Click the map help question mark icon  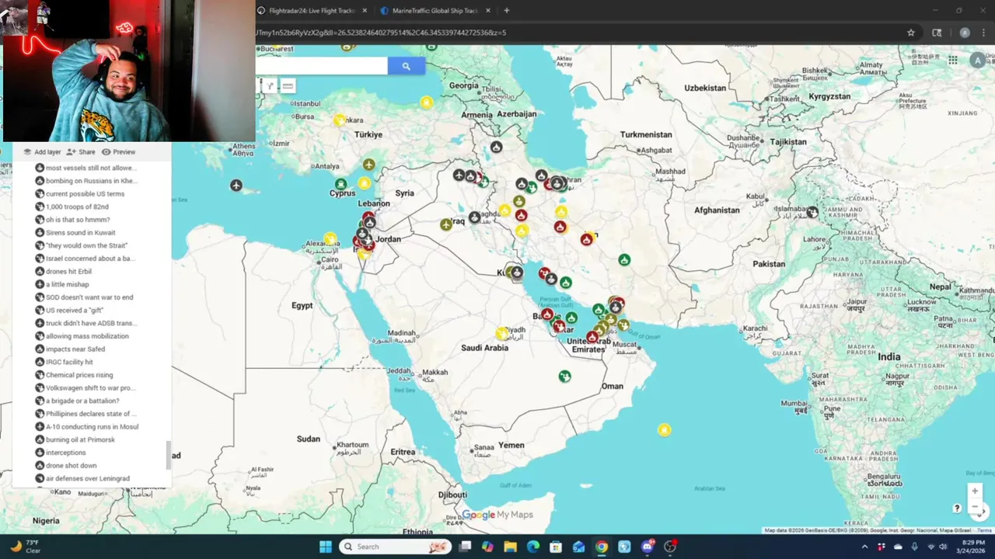[958, 509]
